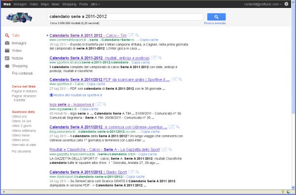
Task: Select the Video clapperboard icon in sidebar
Action: (x=7, y=50)
